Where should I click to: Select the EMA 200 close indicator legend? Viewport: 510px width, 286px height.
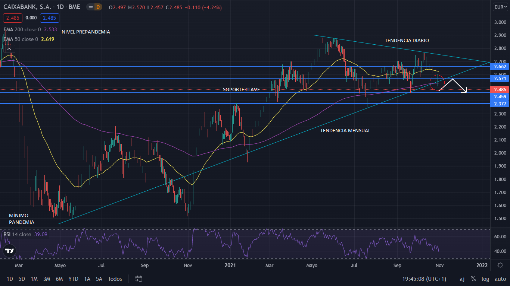(x=22, y=29)
